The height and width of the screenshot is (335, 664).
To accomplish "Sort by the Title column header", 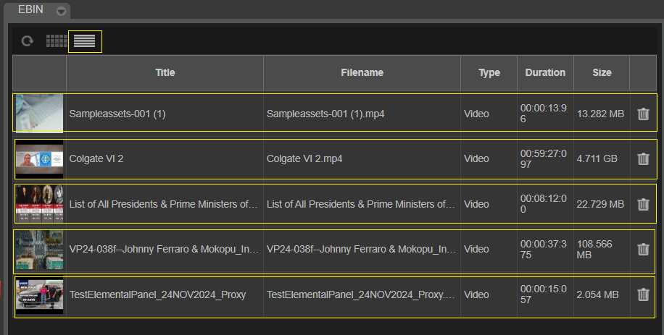I will 165,72.
